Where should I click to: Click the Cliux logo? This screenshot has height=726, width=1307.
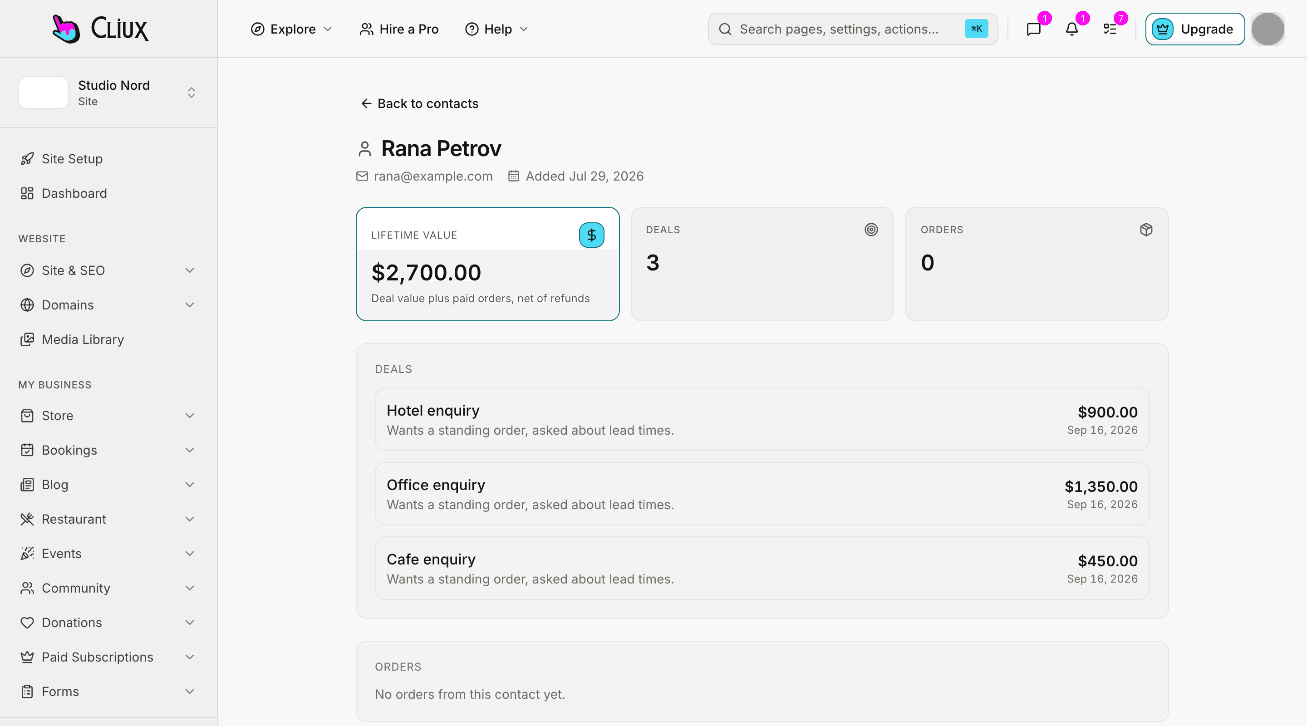(x=100, y=29)
